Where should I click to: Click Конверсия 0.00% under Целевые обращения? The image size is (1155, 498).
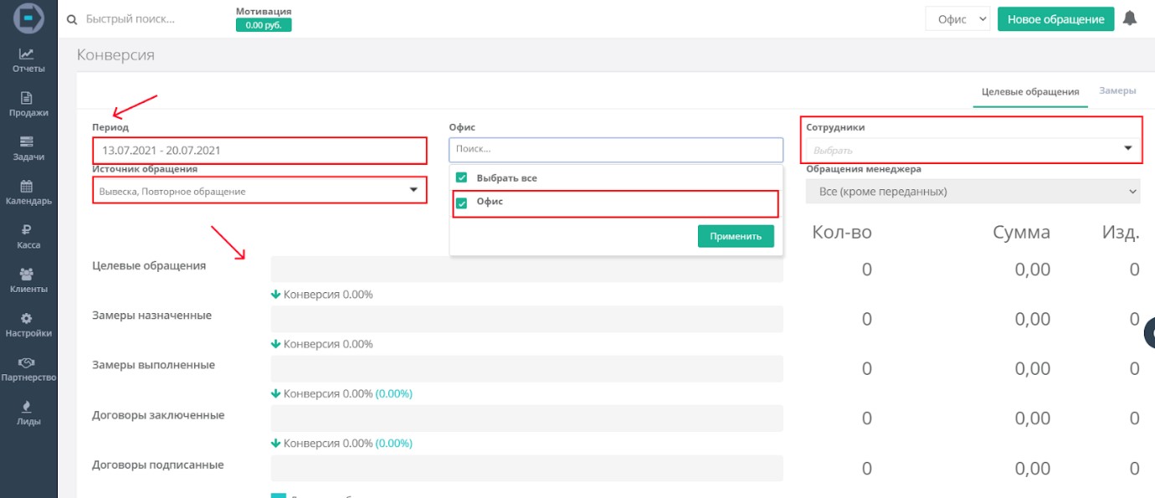tap(322, 295)
